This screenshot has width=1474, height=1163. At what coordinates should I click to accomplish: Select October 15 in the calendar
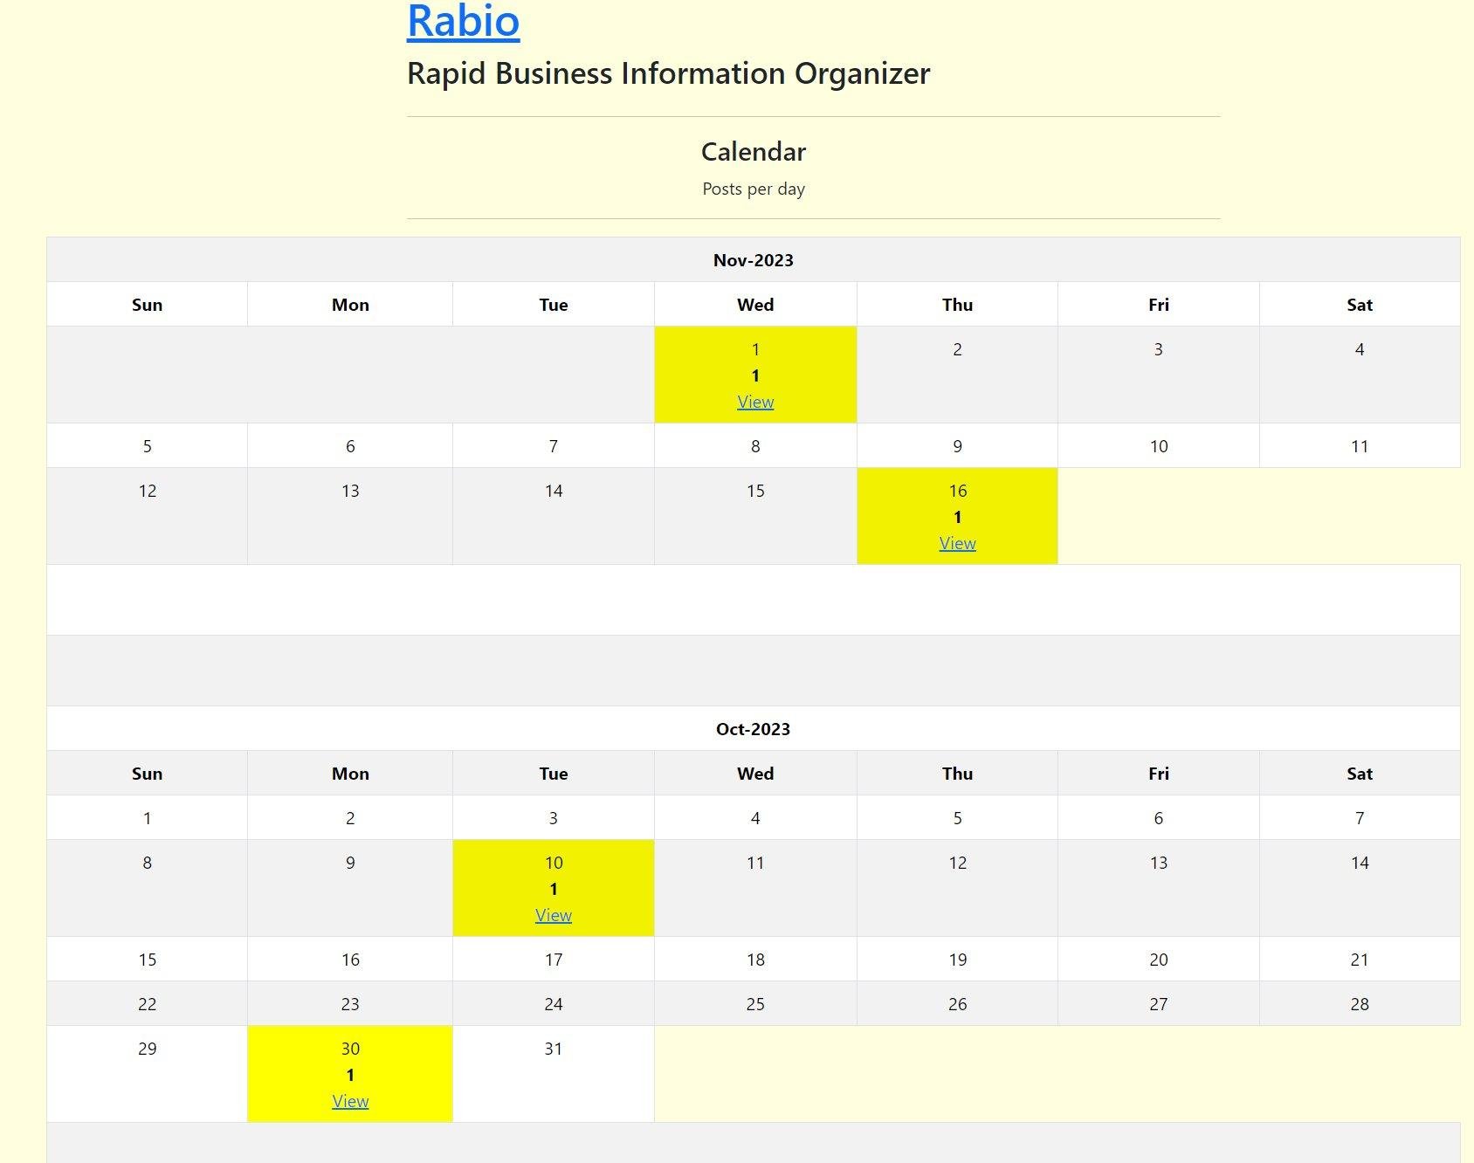147,960
